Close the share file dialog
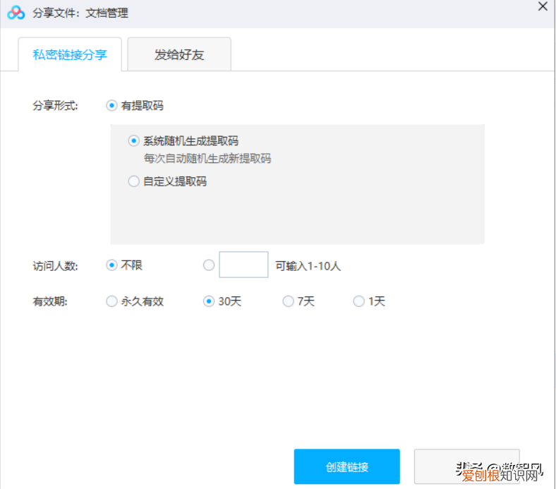 click(543, 6)
